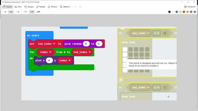This screenshot has width=198, height=111.
Task: Pick the black color swatch
Action: (170, 12)
